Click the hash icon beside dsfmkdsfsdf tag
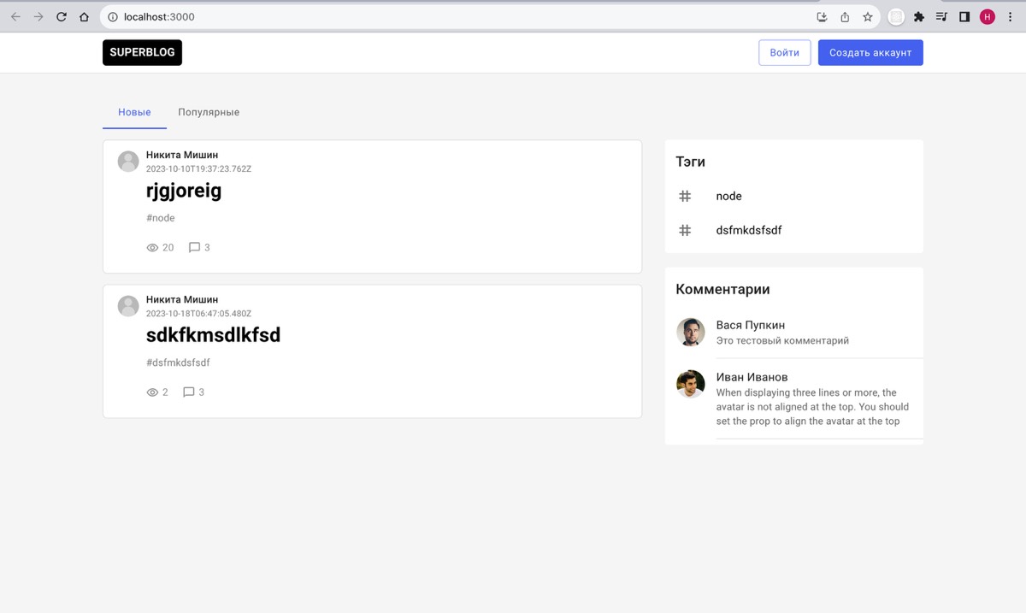This screenshot has width=1026, height=613. coord(685,231)
